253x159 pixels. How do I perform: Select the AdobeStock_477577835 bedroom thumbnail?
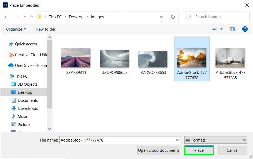(x=230, y=58)
